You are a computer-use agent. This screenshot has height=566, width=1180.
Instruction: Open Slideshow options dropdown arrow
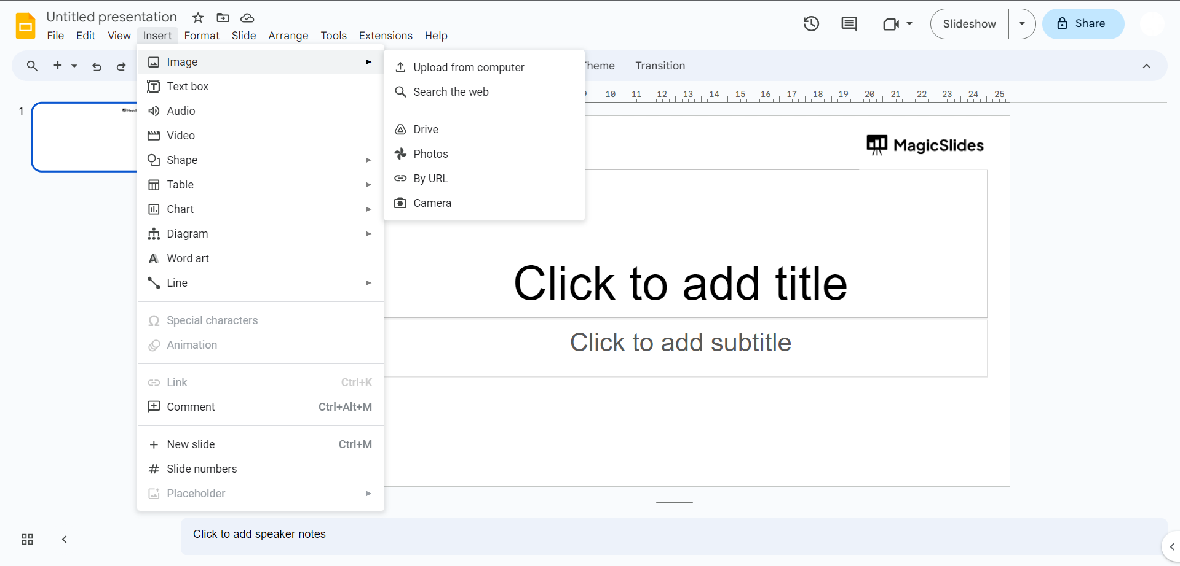pos(1022,24)
